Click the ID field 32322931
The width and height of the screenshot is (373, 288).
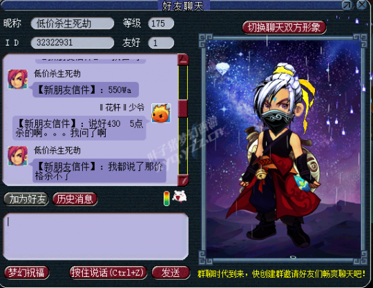73,43
